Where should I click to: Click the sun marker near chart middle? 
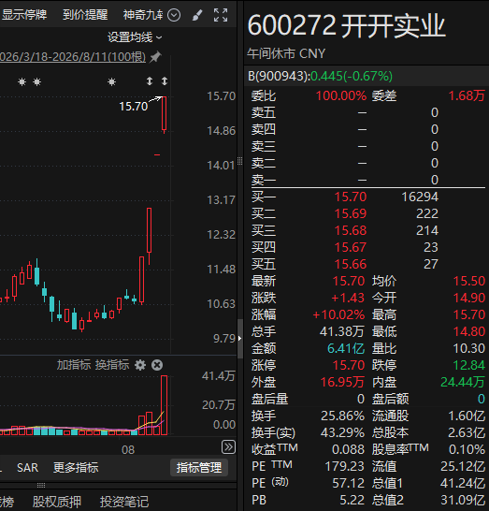pos(111,81)
